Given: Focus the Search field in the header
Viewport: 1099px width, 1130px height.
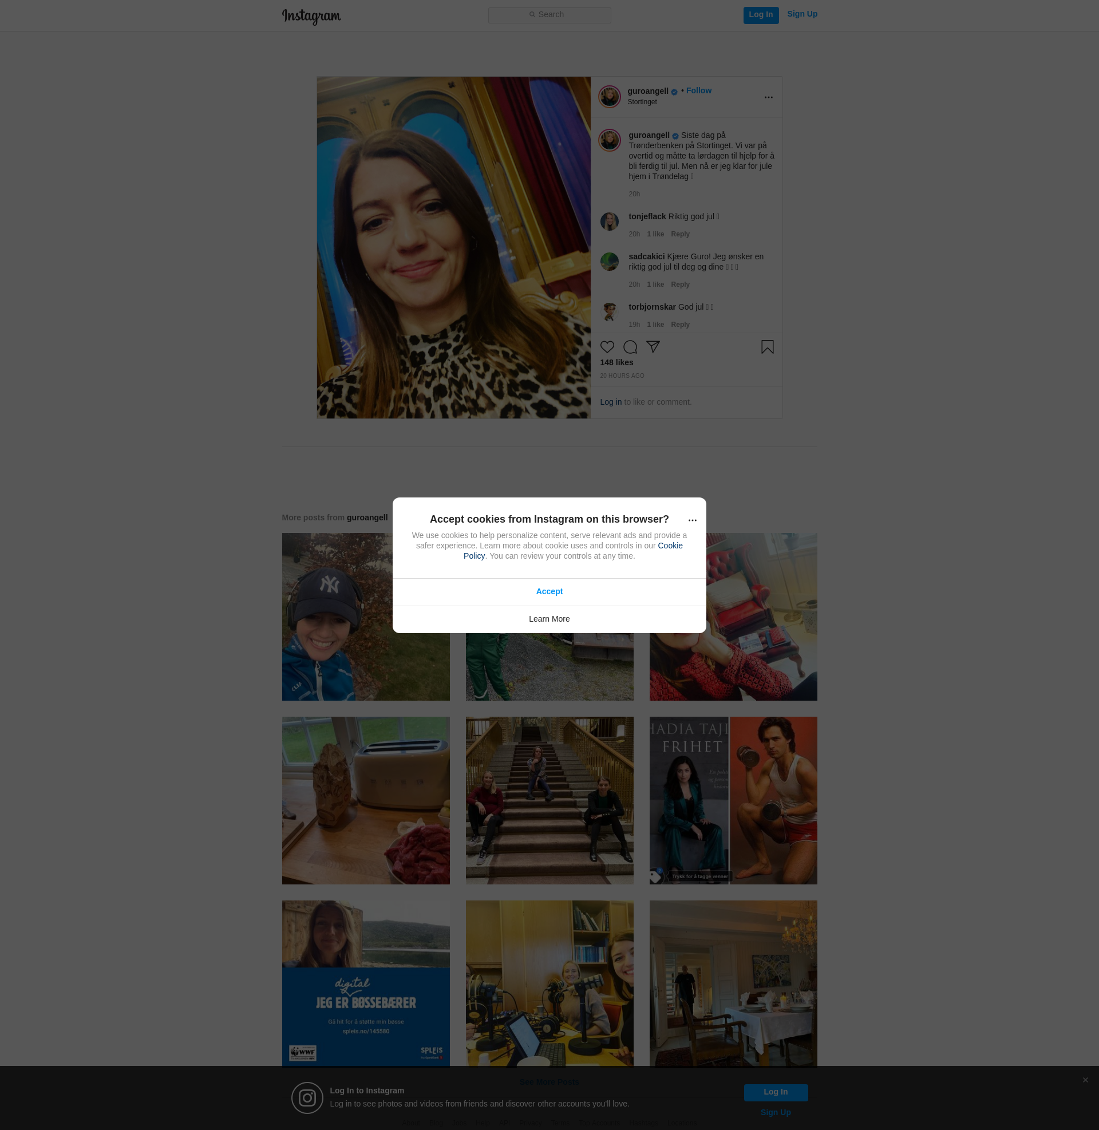Looking at the screenshot, I should [x=549, y=15].
